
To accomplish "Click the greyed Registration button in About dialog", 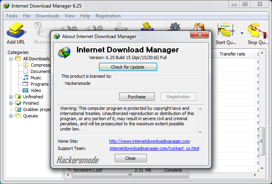I will 179,97.
